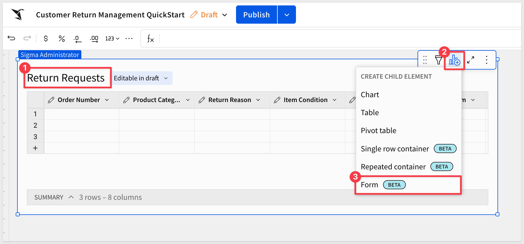The image size is (524, 244).
Task: Choose Pivot table menu option
Action: (x=378, y=131)
